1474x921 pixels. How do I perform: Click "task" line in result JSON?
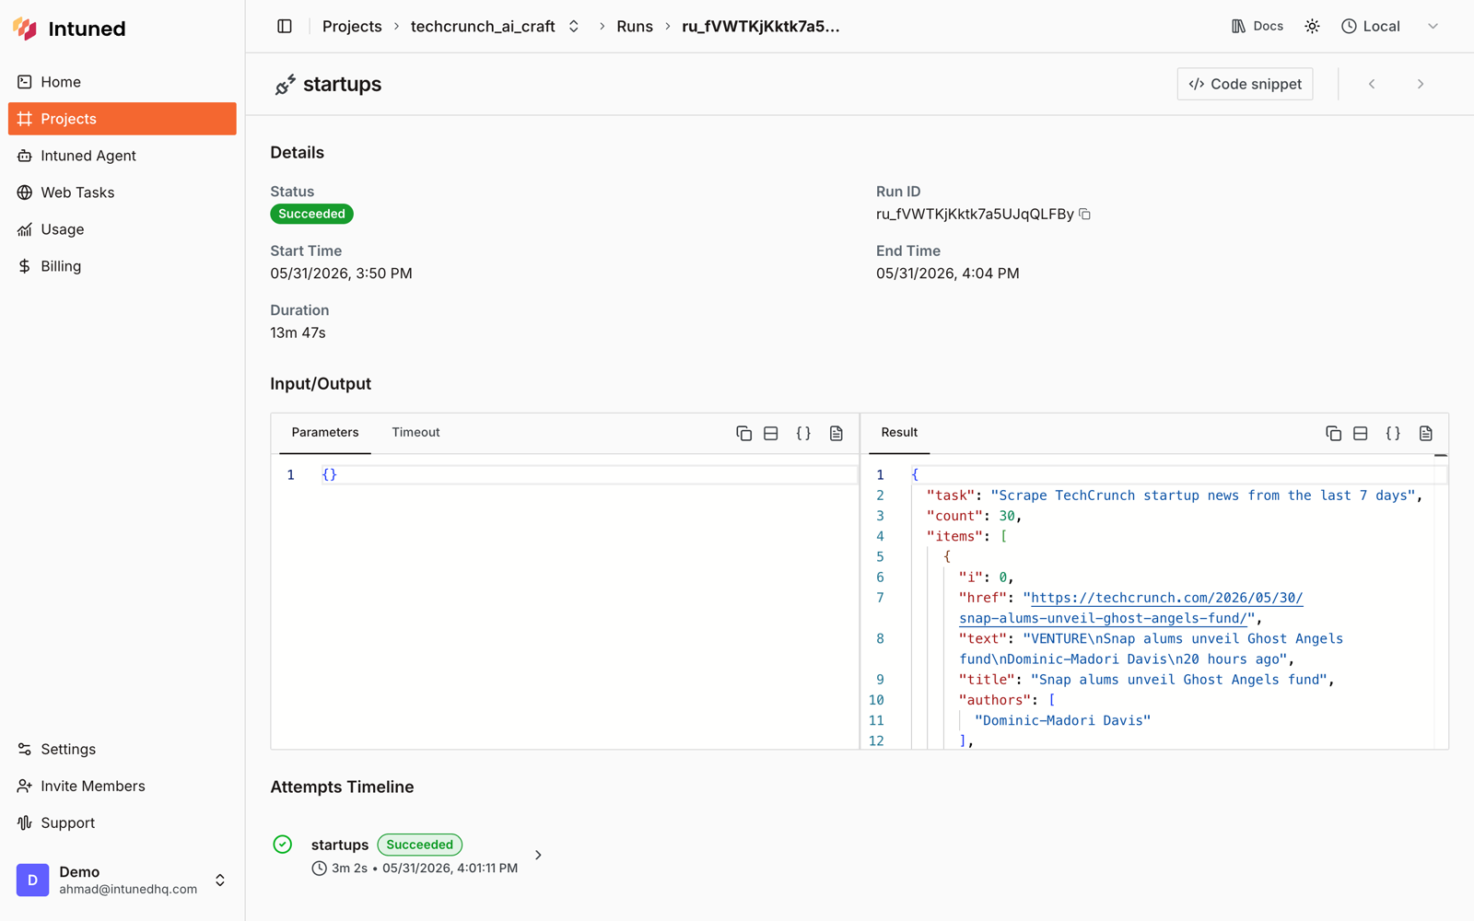1175,495
